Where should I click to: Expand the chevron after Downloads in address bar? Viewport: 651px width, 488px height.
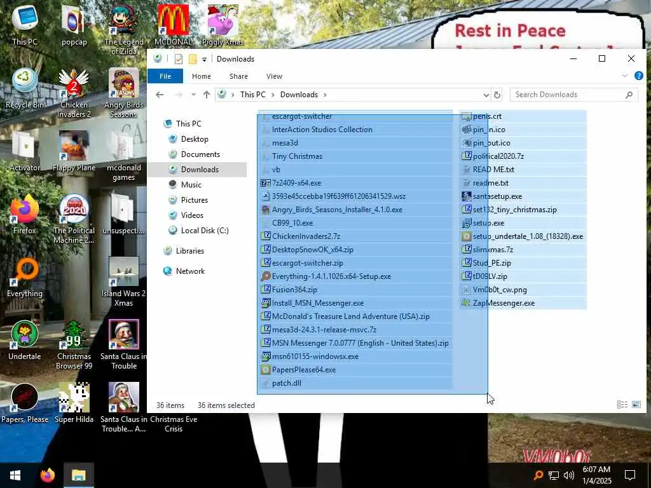pyautogui.click(x=325, y=95)
